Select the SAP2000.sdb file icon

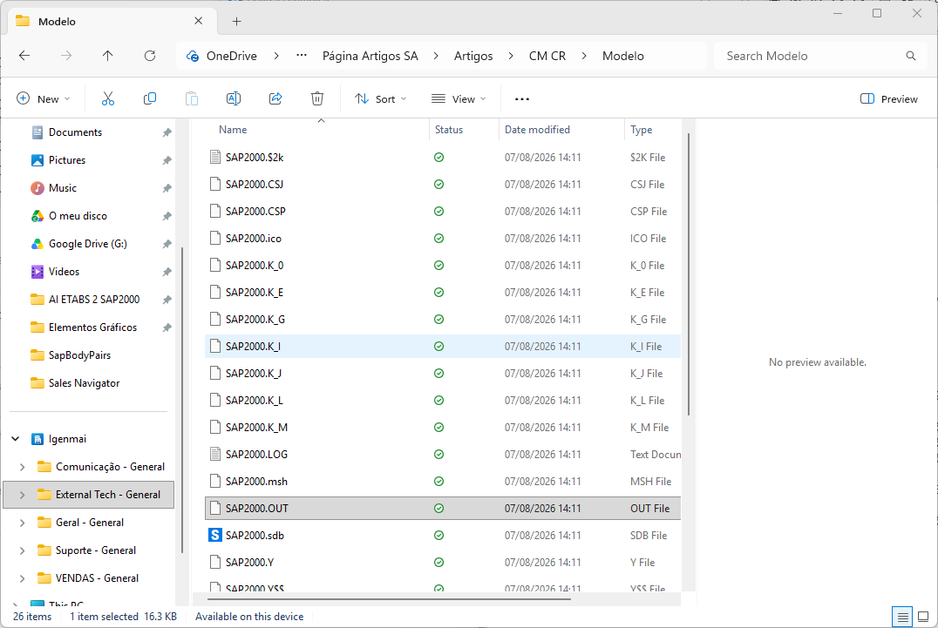[214, 535]
